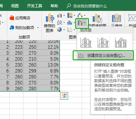Open the View ribbon tab
136x119 pixels.
pyautogui.click(x=15, y=6)
